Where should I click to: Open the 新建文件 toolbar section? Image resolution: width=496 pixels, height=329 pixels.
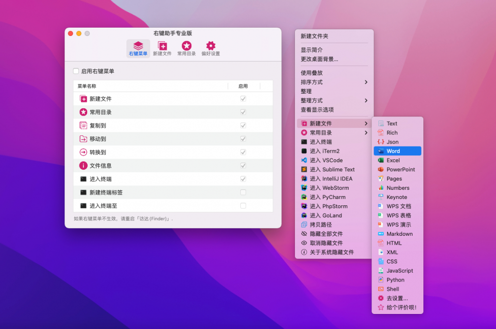pyautogui.click(x=162, y=48)
